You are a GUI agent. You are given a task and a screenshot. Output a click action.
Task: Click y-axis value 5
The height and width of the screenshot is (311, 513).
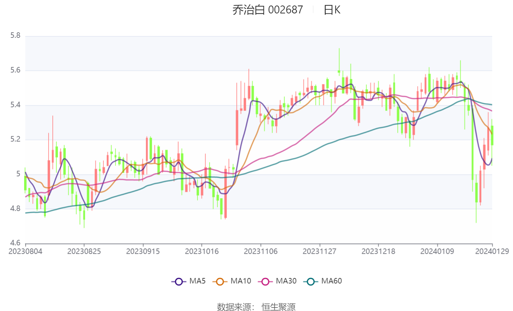tap(18, 174)
